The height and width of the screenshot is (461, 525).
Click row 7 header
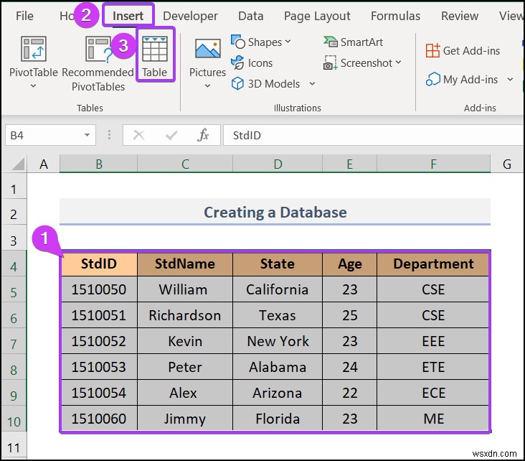[14, 342]
